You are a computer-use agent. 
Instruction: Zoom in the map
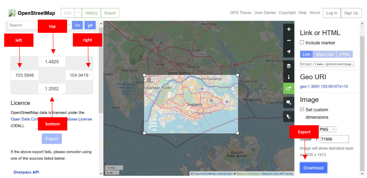[289, 29]
